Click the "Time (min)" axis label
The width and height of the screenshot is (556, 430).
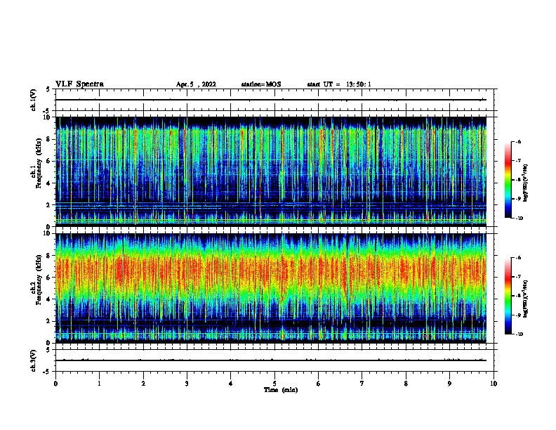pos(281,390)
